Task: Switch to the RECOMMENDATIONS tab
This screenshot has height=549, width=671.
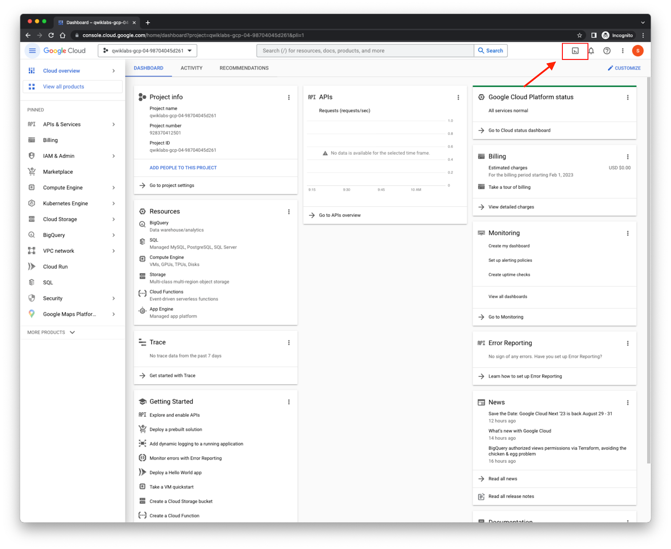Action: point(244,68)
